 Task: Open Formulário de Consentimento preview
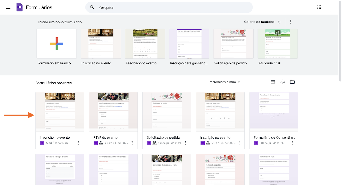pyautogui.click(x=274, y=112)
